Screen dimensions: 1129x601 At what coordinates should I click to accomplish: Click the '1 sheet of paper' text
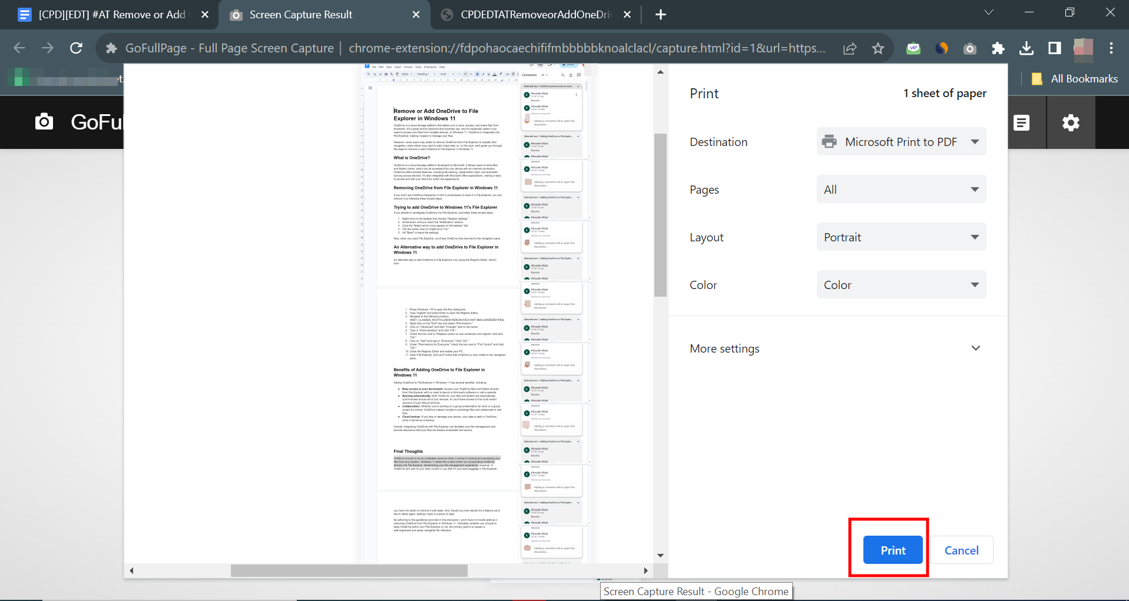(x=945, y=93)
